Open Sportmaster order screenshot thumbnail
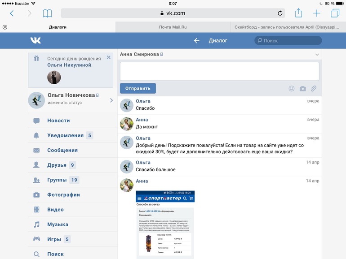The width and height of the screenshot is (346, 259). pyautogui.click(x=165, y=224)
